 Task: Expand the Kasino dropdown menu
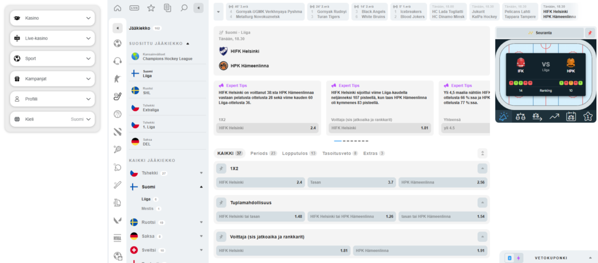click(52, 18)
